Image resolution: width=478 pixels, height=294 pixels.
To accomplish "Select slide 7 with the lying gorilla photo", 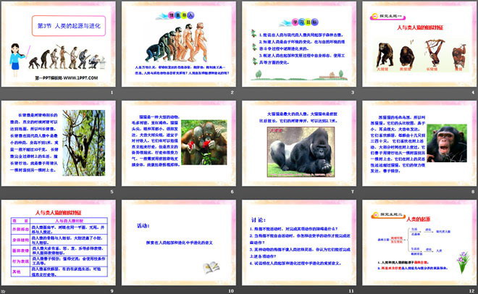I will 299,143.
